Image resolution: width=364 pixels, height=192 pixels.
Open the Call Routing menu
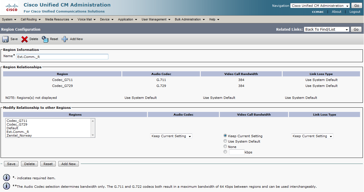(x=30, y=19)
